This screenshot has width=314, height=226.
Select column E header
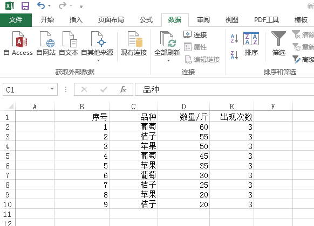coord(231,107)
